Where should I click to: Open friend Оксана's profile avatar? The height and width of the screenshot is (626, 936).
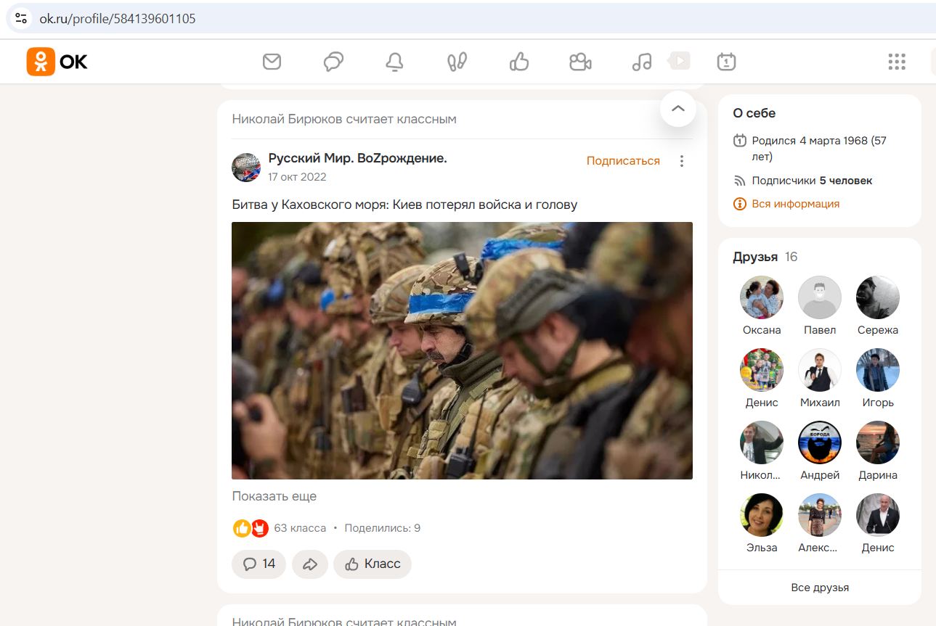pyautogui.click(x=761, y=298)
